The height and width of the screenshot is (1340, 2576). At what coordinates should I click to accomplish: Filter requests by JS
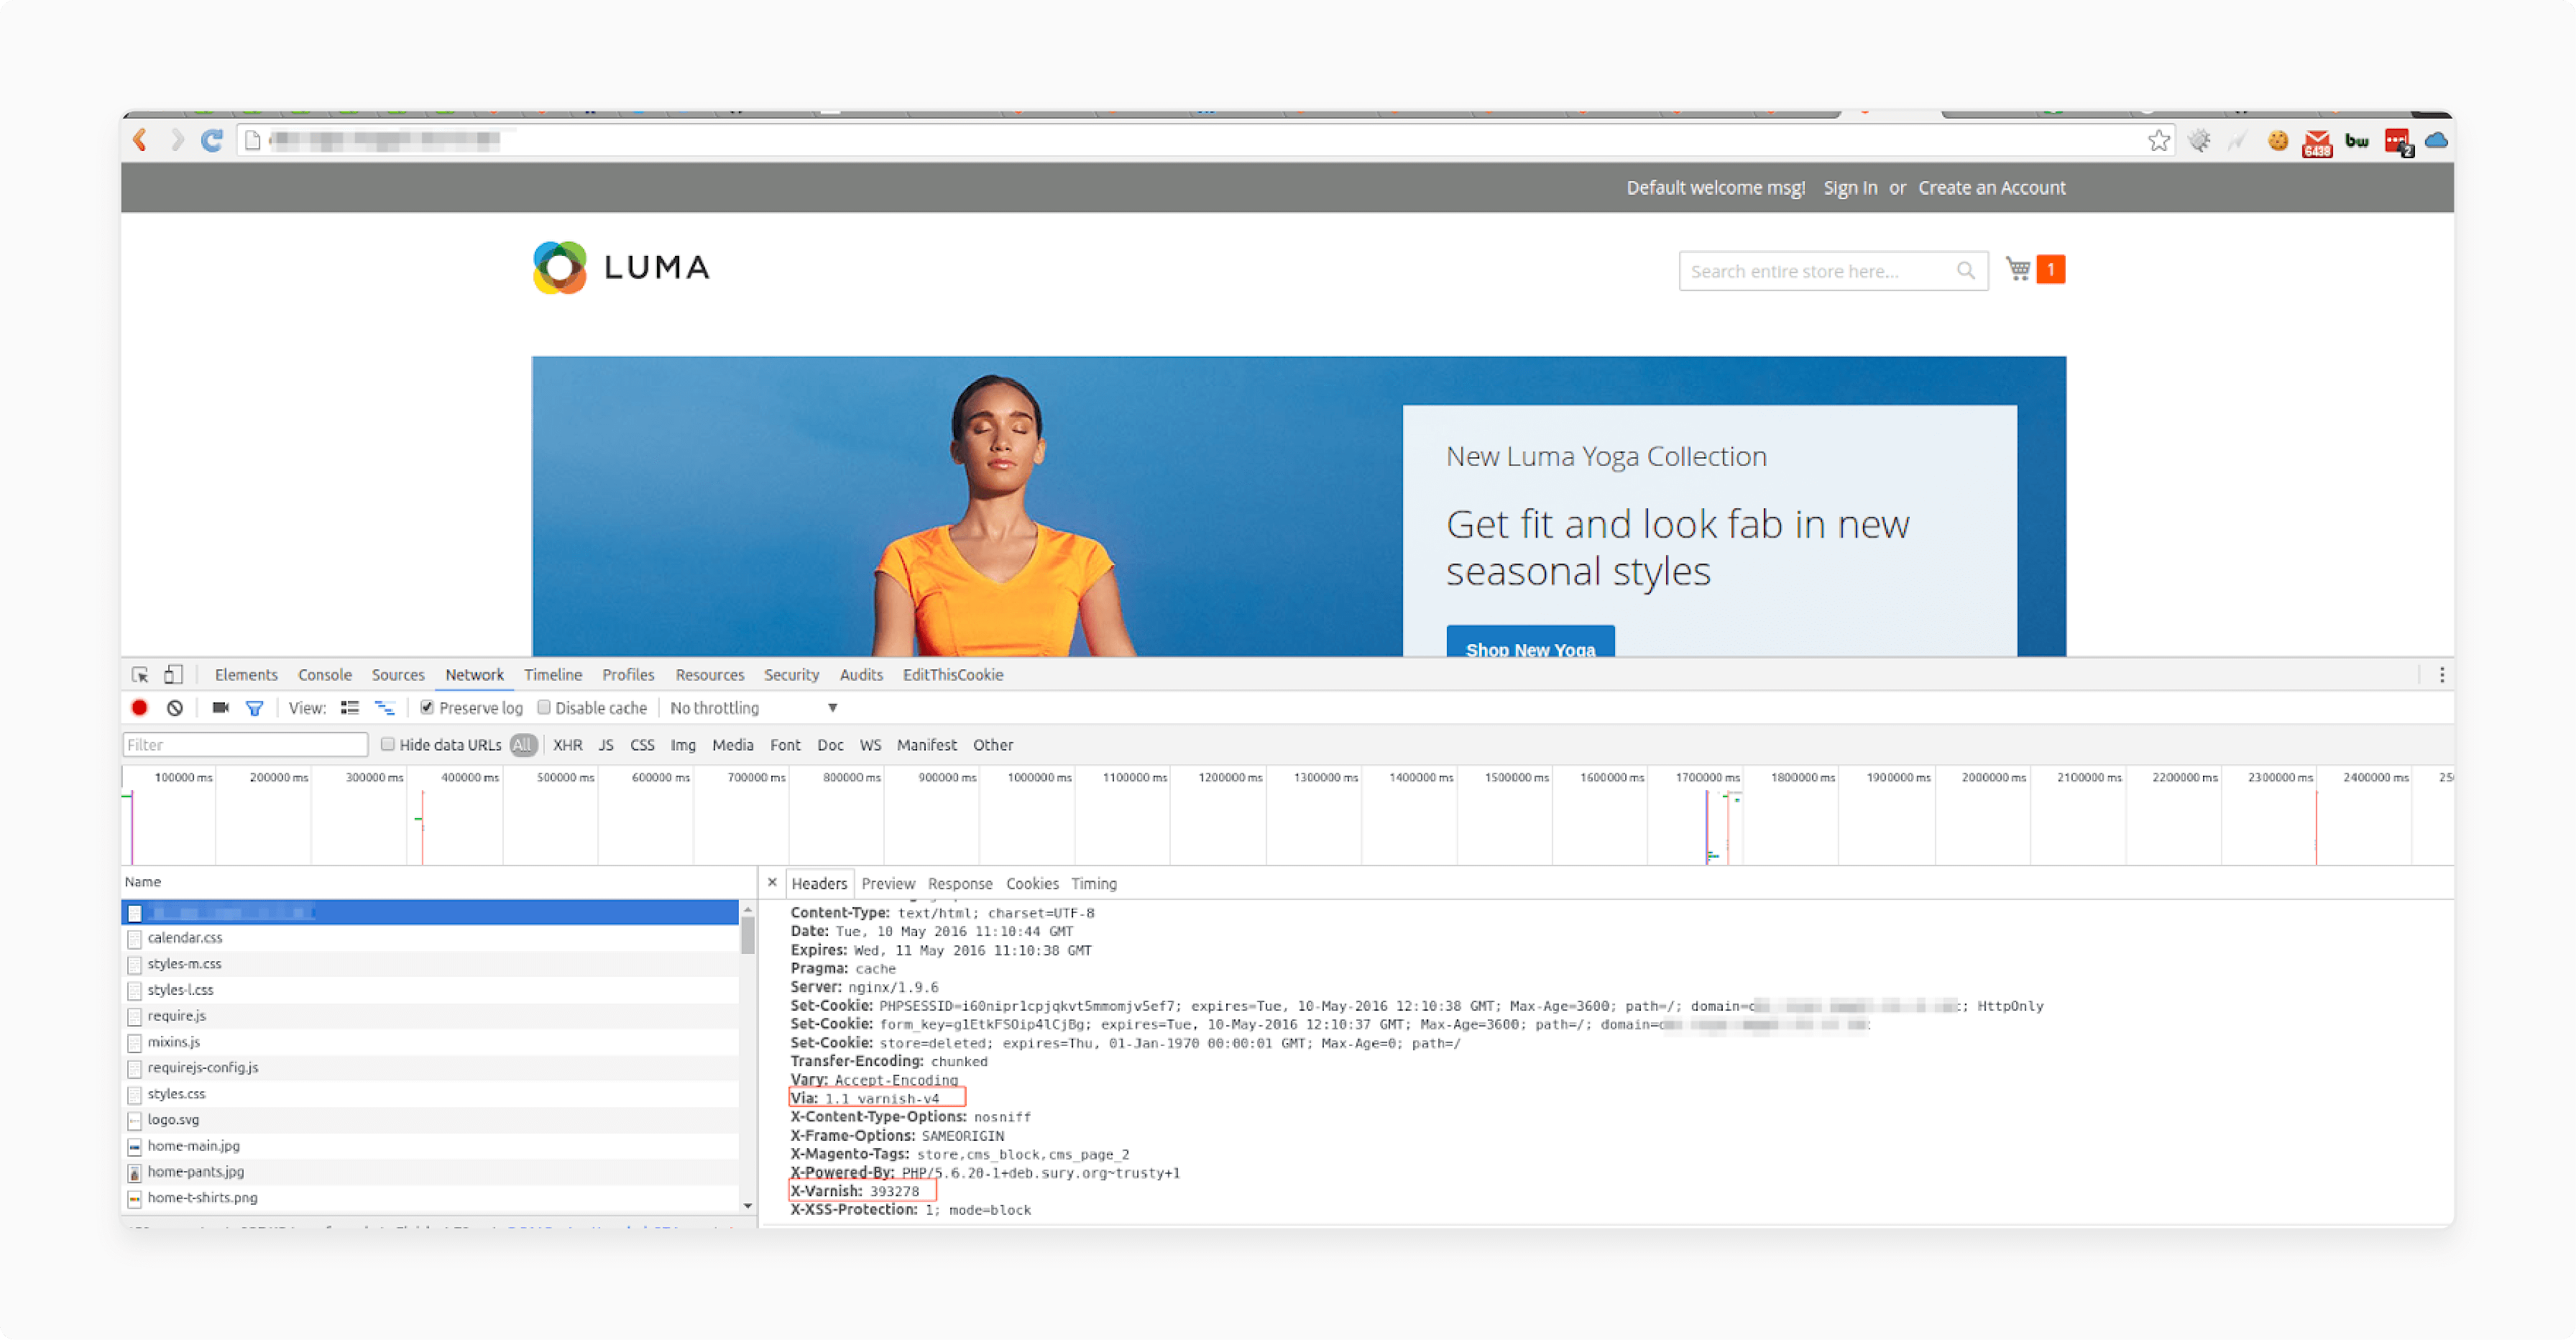[606, 745]
